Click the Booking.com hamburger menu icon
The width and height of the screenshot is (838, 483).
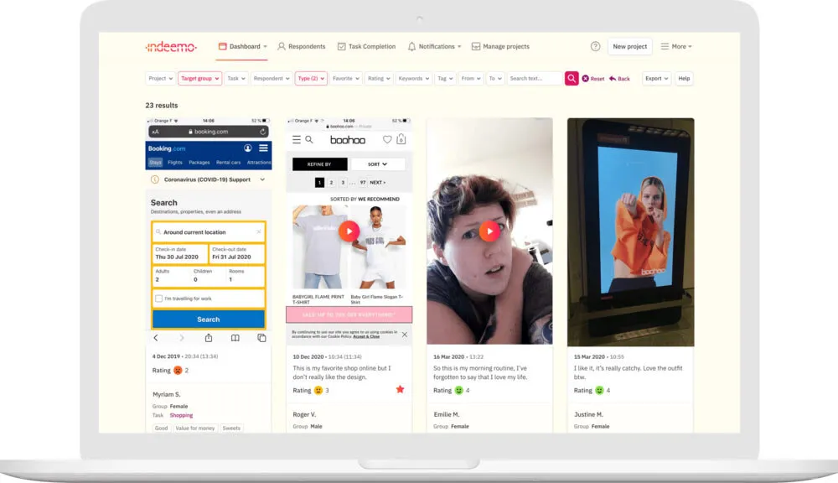click(x=263, y=148)
